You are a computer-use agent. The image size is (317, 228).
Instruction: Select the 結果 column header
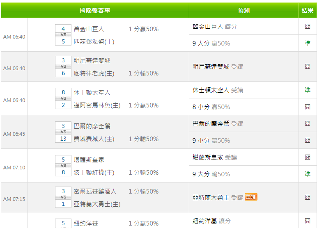(308, 11)
